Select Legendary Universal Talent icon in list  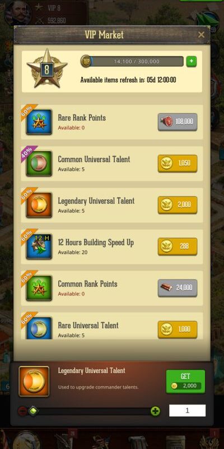[39, 205]
